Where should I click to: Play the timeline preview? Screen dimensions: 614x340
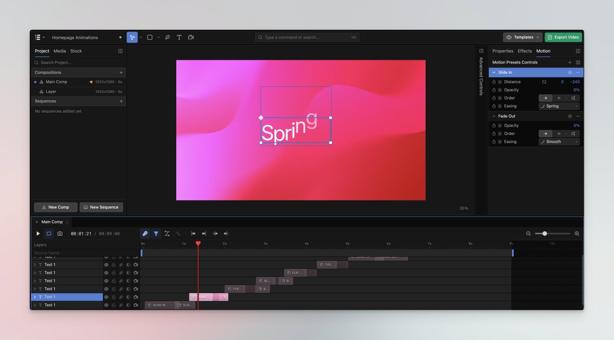[x=38, y=233]
